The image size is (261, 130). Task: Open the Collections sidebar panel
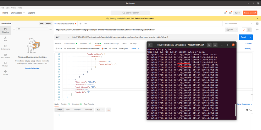coord(5,30)
